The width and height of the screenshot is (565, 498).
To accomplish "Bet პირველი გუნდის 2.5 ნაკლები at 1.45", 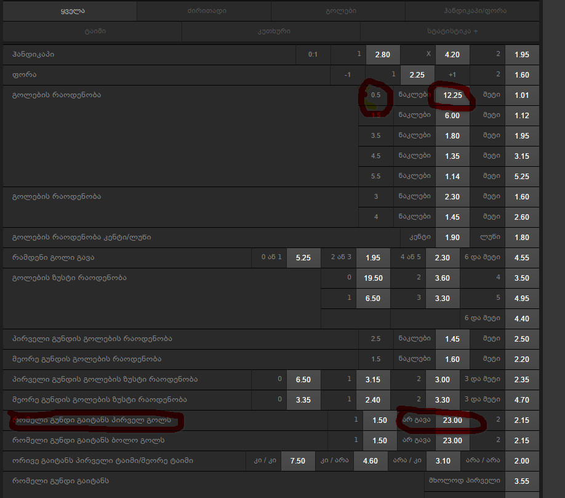I will pyautogui.click(x=452, y=339).
